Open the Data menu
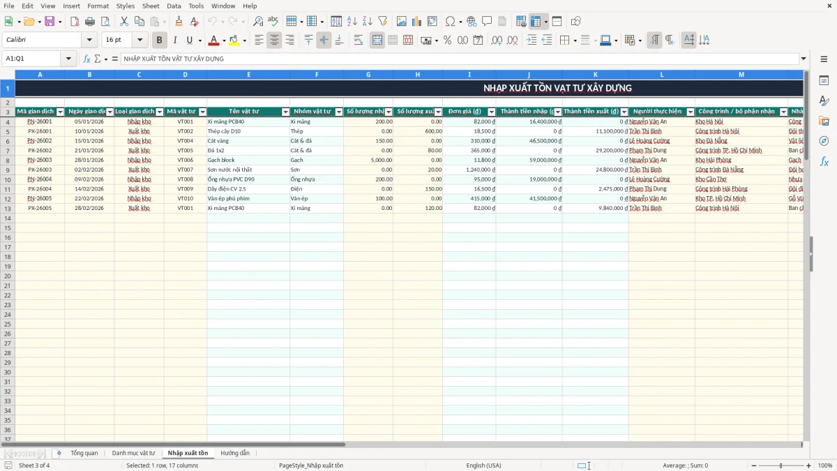Viewport: 837px width, 471px height. click(174, 6)
